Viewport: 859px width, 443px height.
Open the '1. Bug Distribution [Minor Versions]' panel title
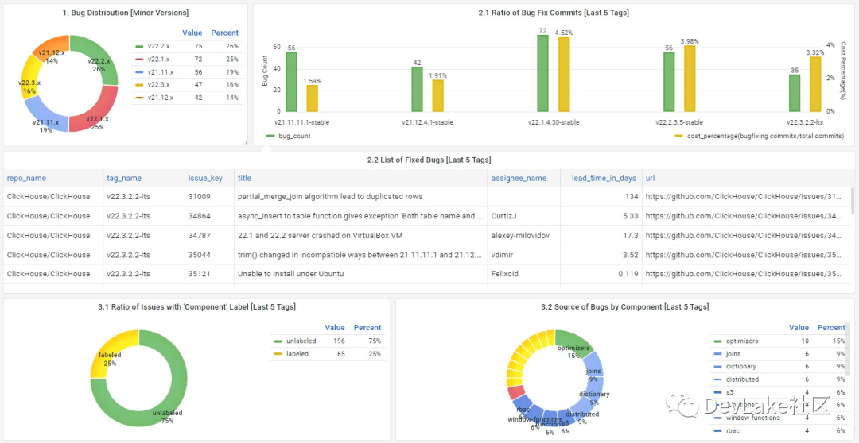[126, 12]
